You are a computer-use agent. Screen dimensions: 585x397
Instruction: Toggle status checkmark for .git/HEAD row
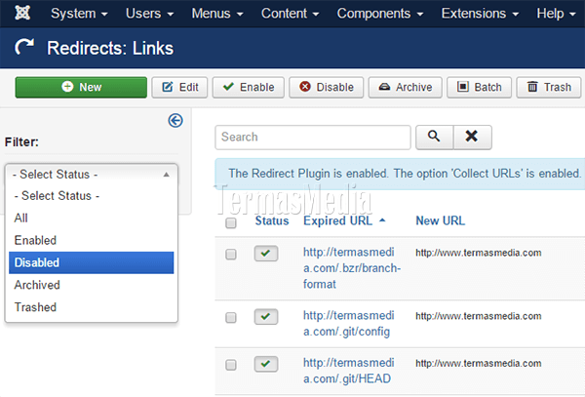point(266,364)
